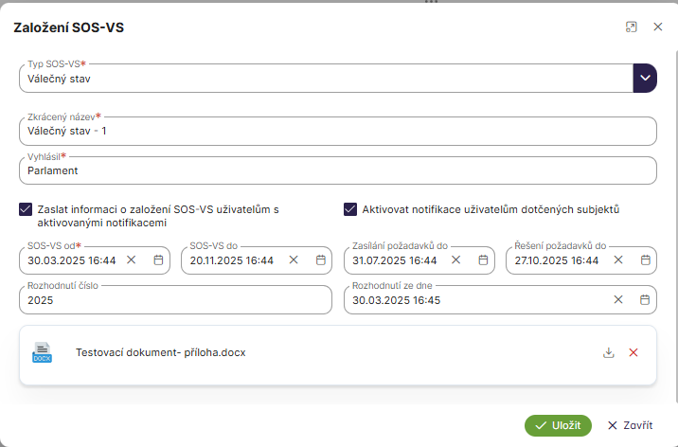Image resolution: width=678 pixels, height=447 pixels.
Task: Open calendar for Zasílání požadavků do
Action: [483, 259]
